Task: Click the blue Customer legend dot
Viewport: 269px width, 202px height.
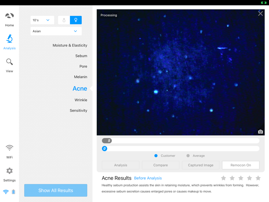Action: pos(156,156)
